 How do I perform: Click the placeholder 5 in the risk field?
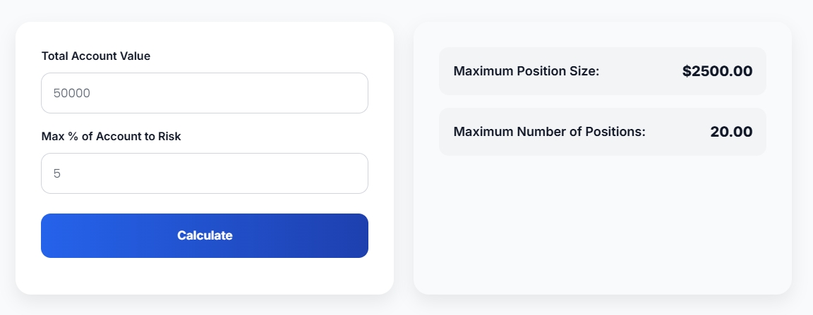(57, 173)
